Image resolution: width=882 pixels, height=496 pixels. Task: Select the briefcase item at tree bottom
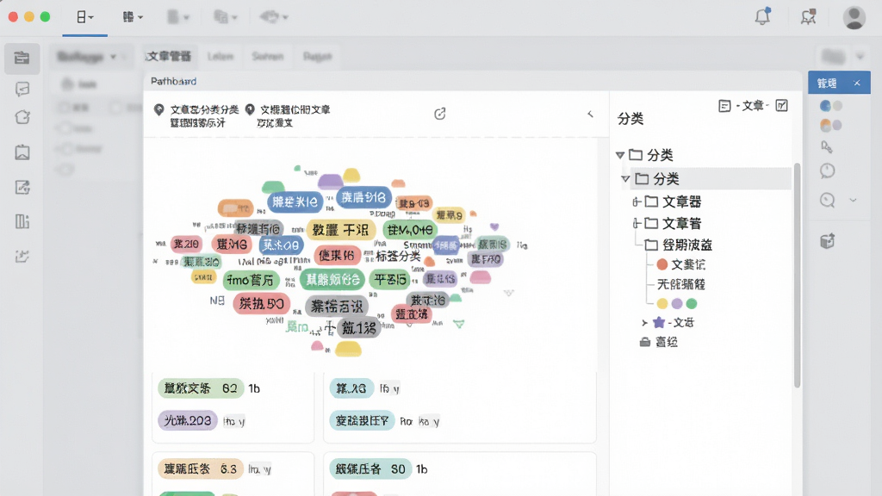659,342
